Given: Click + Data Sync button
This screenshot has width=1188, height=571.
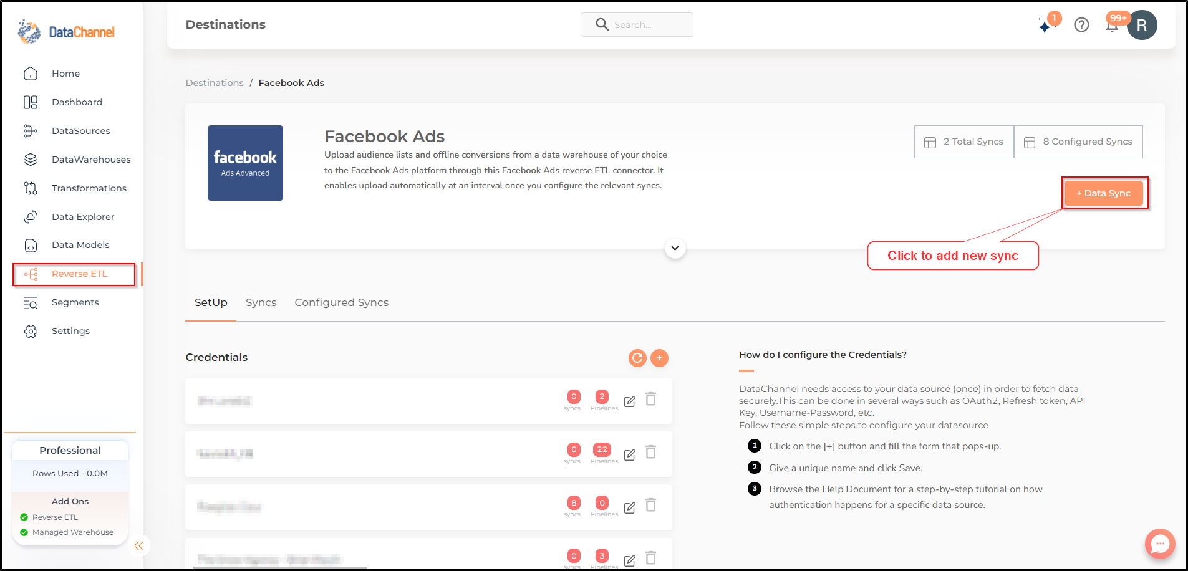Looking at the screenshot, I should tap(1104, 193).
